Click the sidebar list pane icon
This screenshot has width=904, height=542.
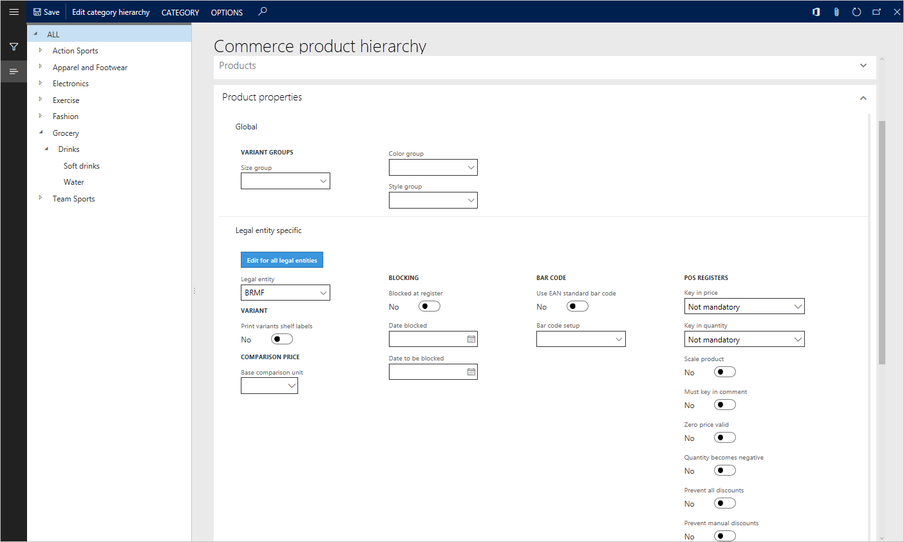pos(14,71)
